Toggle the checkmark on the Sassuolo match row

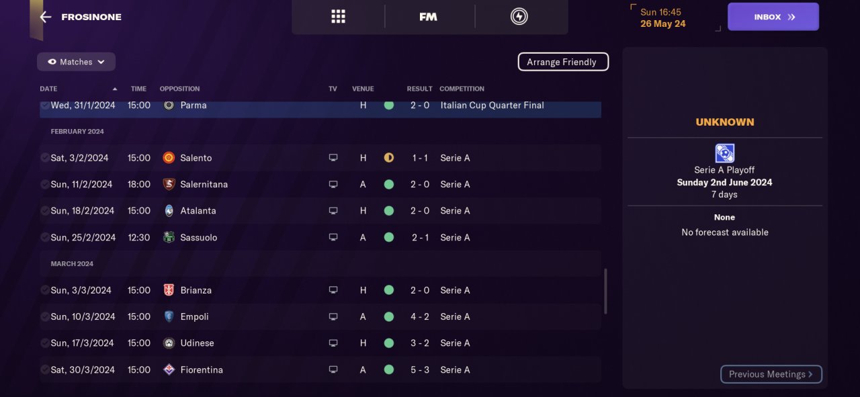click(x=44, y=237)
